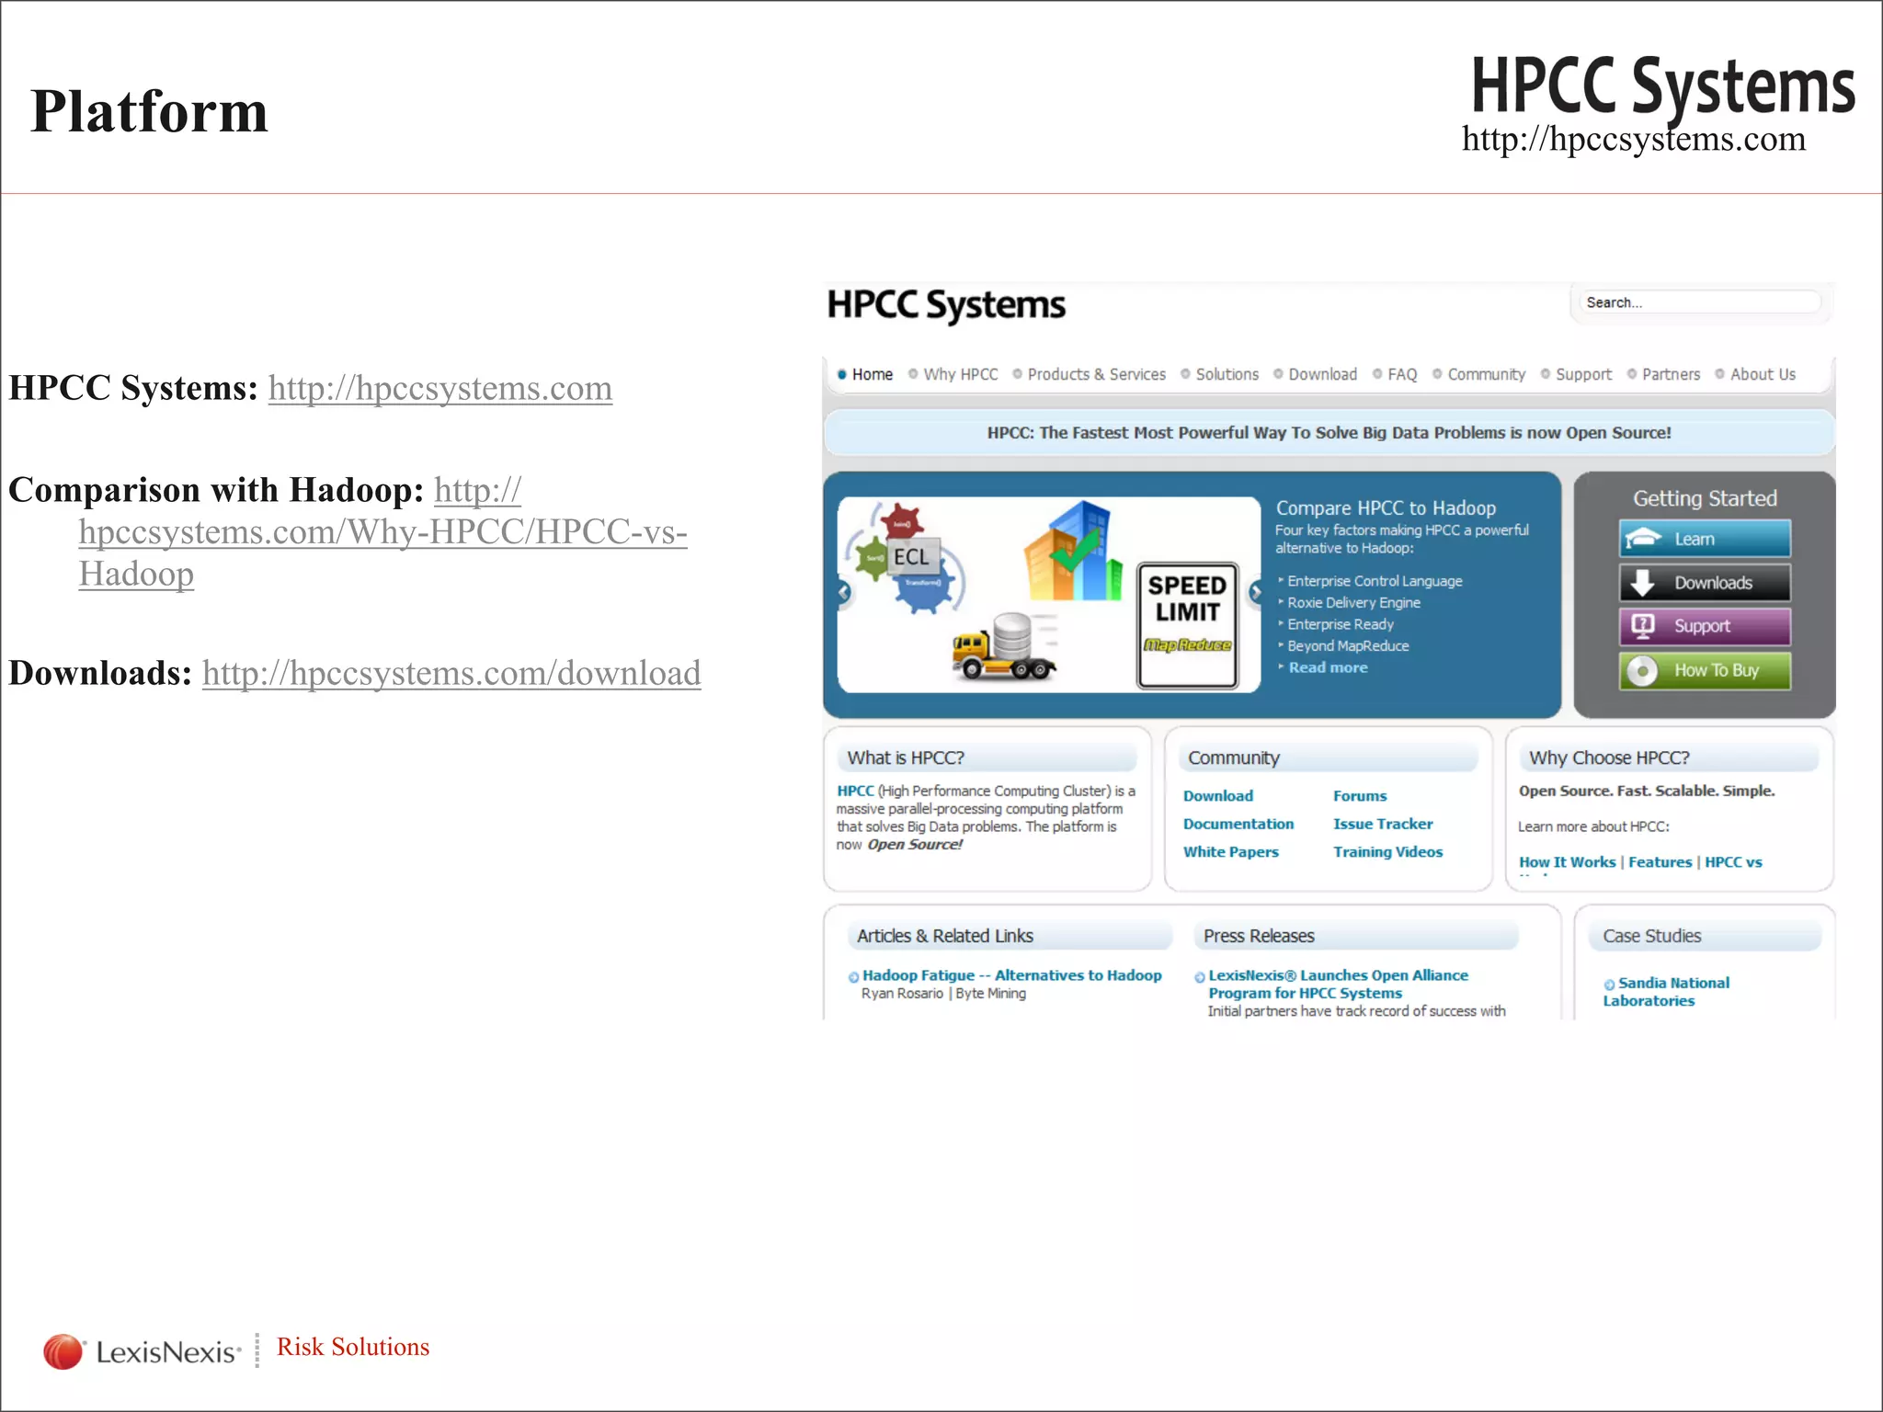
Task: Click the next slide arrow on the carousel
Action: click(1256, 593)
